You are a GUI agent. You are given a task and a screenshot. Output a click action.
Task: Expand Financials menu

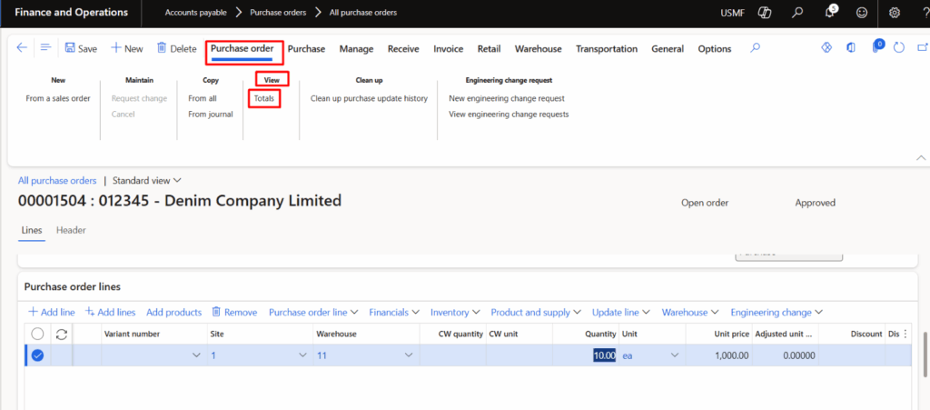(x=394, y=312)
